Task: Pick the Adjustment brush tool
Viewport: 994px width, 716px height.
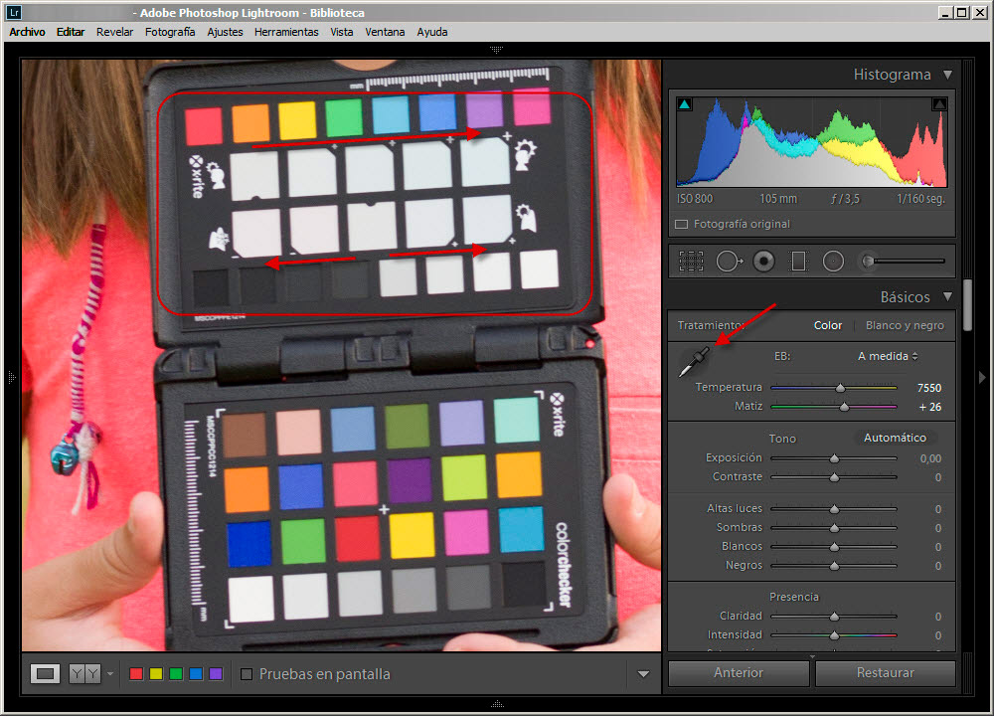Action: tap(868, 261)
